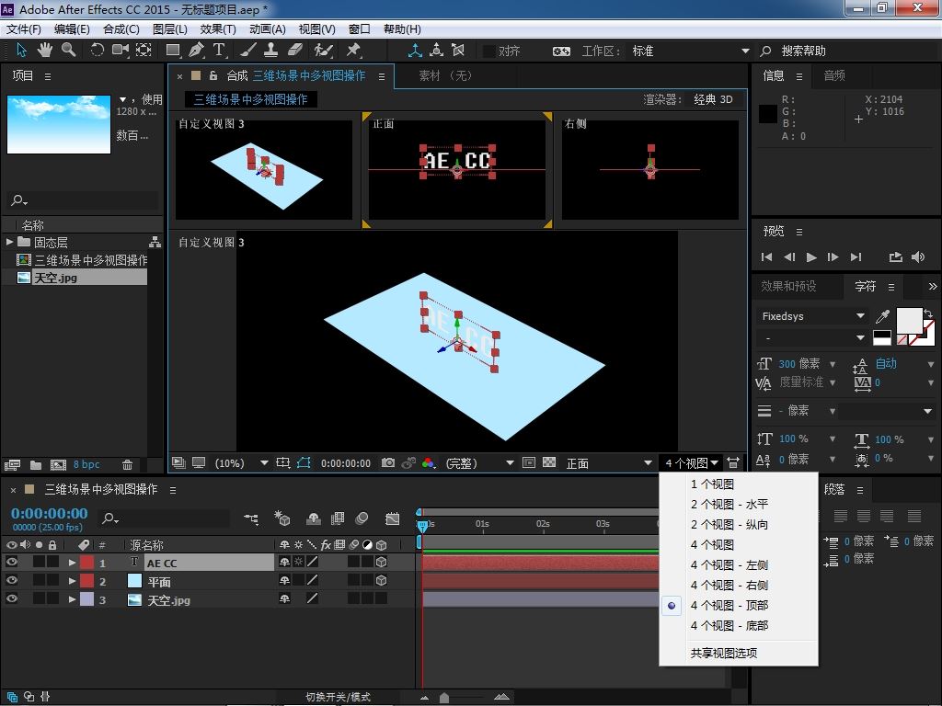Image resolution: width=942 pixels, height=706 pixels.
Task: Click the text fill color swatch
Action: click(x=909, y=320)
